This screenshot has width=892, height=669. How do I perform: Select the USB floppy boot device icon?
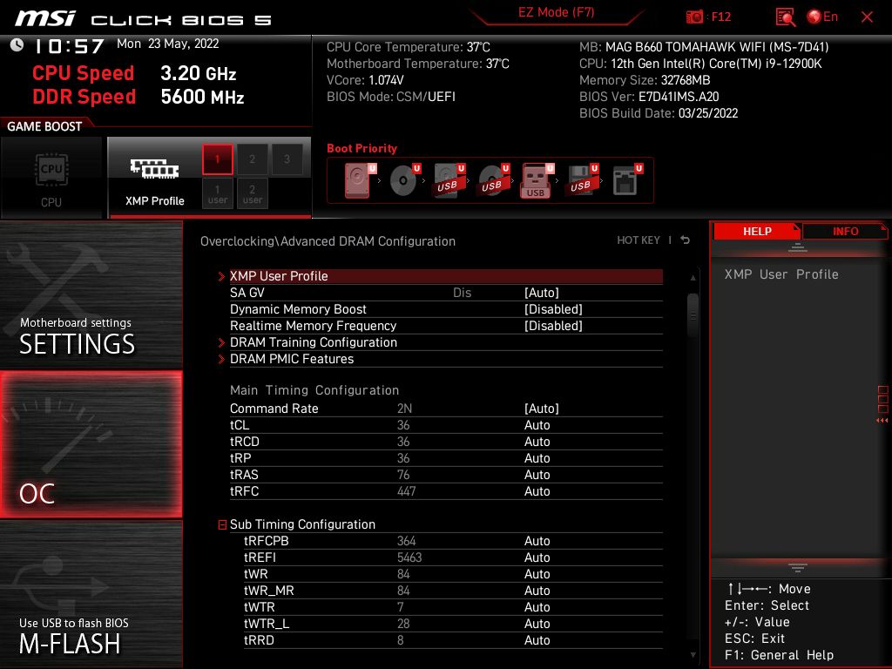coord(583,180)
